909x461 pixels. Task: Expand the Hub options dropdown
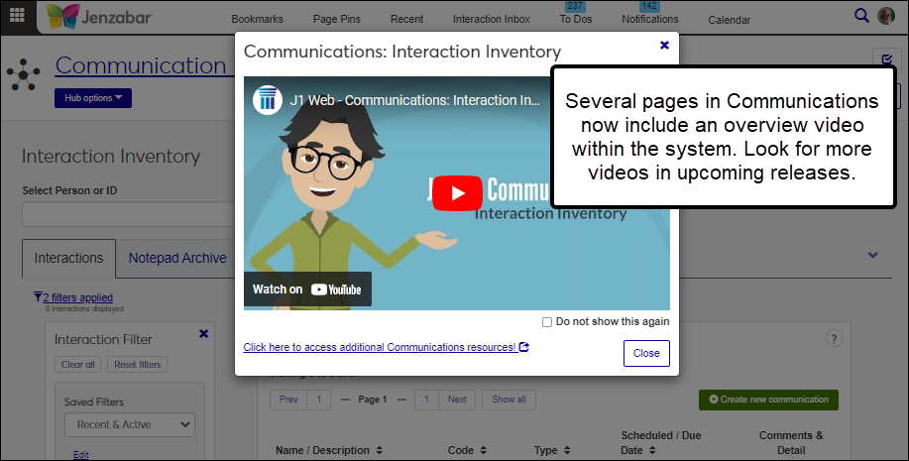tap(93, 98)
